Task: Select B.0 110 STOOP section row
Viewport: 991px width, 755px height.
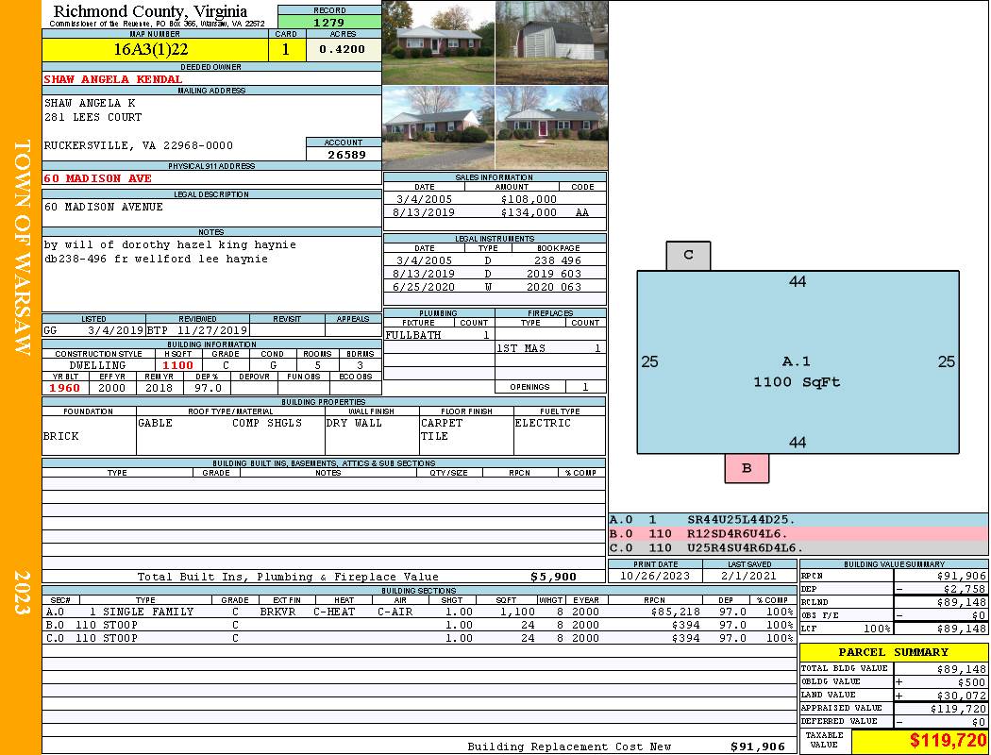Action: tap(419, 625)
